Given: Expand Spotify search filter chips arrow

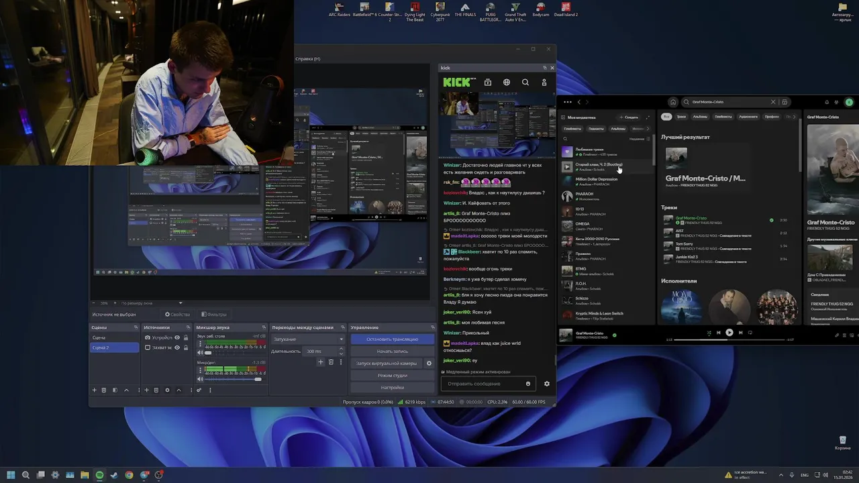Looking at the screenshot, I should [x=794, y=117].
